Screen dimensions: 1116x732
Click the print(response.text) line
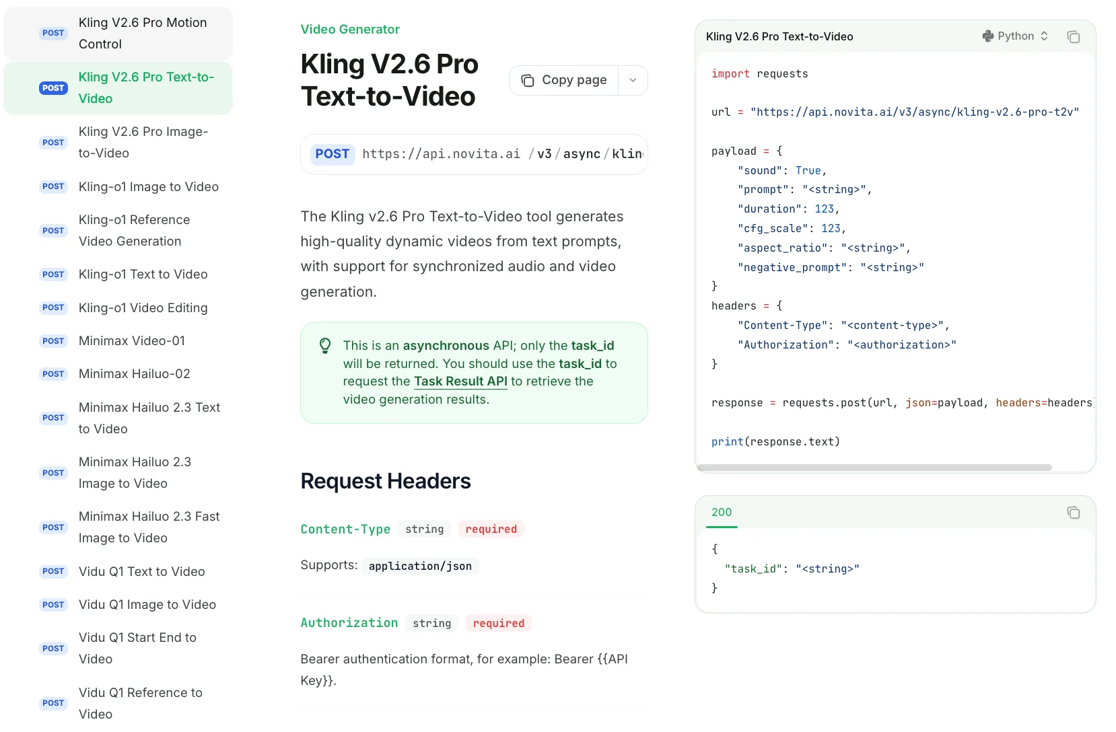775,442
